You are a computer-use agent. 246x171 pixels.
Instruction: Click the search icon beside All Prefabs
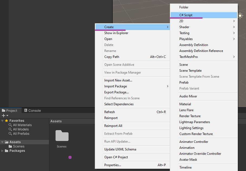click(10, 134)
